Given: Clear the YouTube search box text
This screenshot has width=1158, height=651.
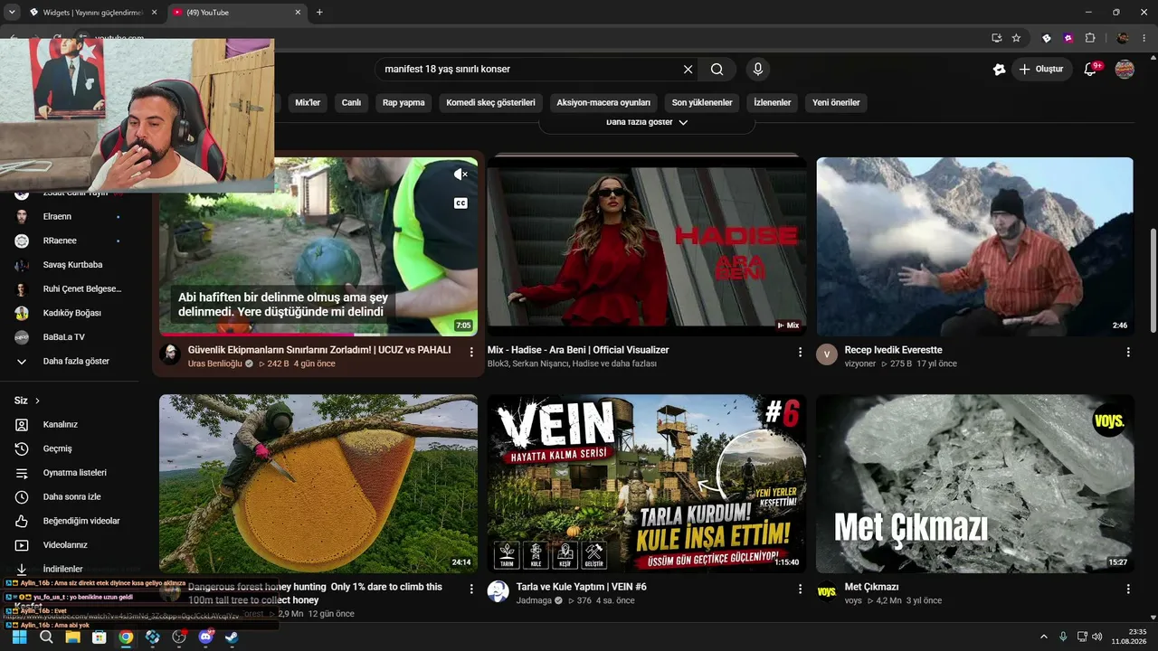Looking at the screenshot, I should pos(688,70).
